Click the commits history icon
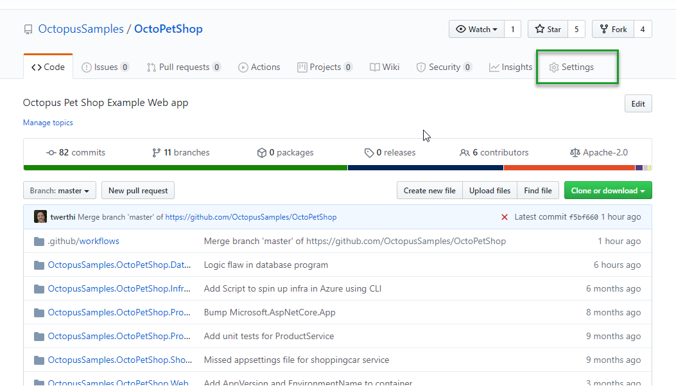This screenshot has width=676, height=386. (x=51, y=153)
